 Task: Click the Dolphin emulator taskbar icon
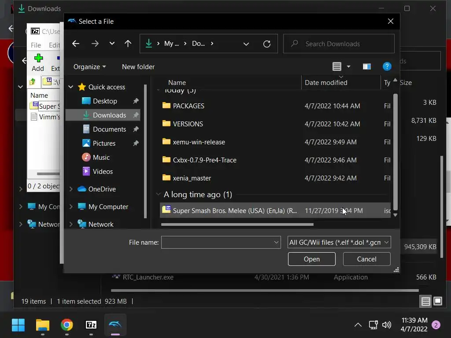click(115, 325)
